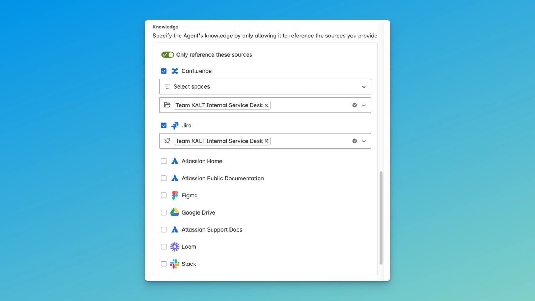Click the Slack logo icon
This screenshot has height=301, width=535.
point(175,264)
